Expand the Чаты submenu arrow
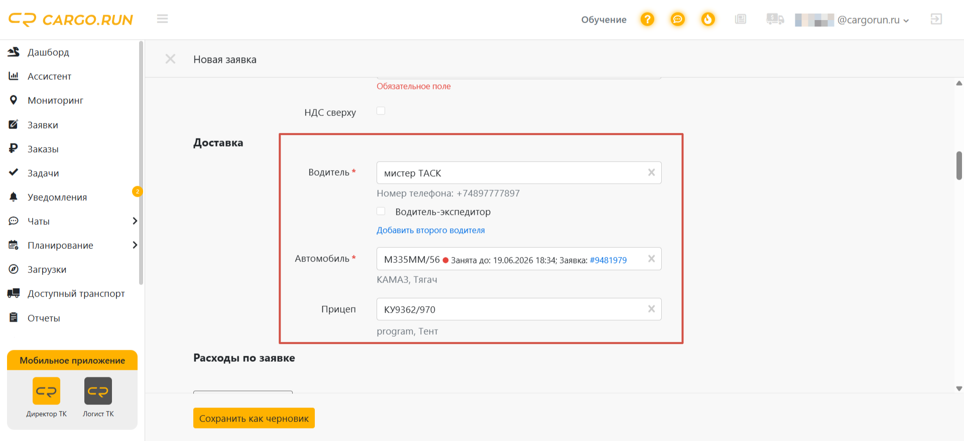Screen dimensions: 964x441 tap(135, 221)
